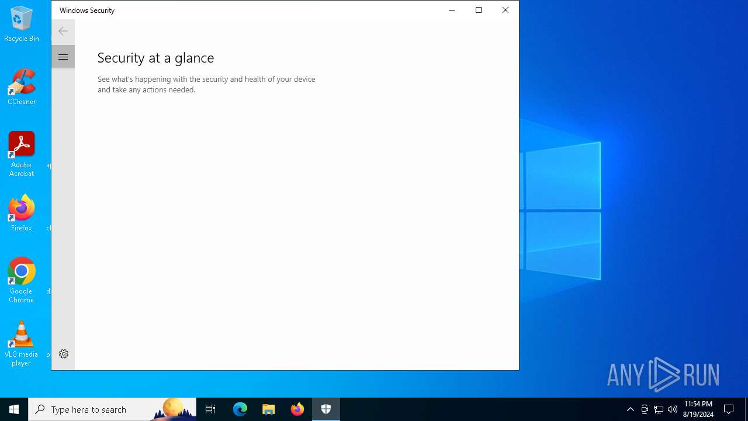Viewport: 748px width, 421px height.
Task: Select the Adobe Acrobat desktop shortcut
Action: pos(22,154)
